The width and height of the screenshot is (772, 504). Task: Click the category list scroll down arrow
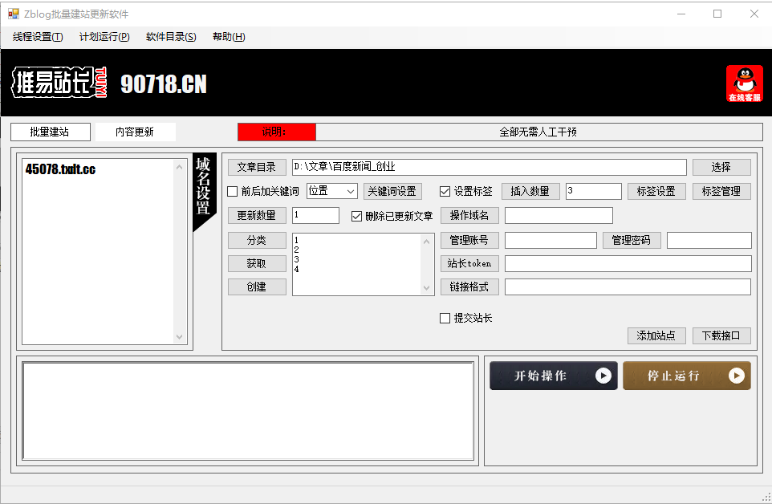pyautogui.click(x=426, y=288)
